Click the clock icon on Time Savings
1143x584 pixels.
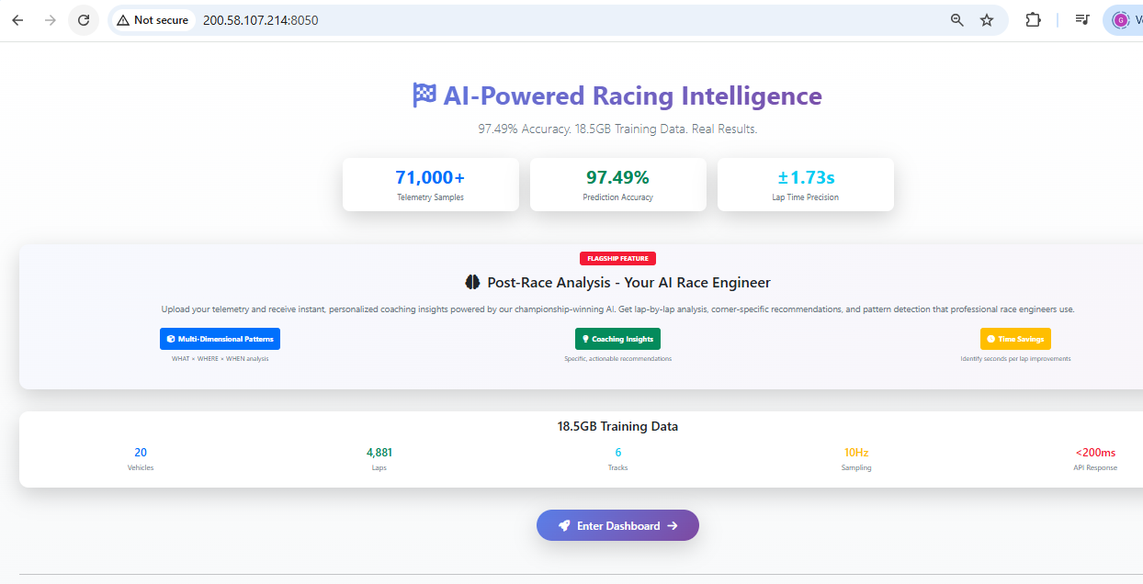point(991,339)
